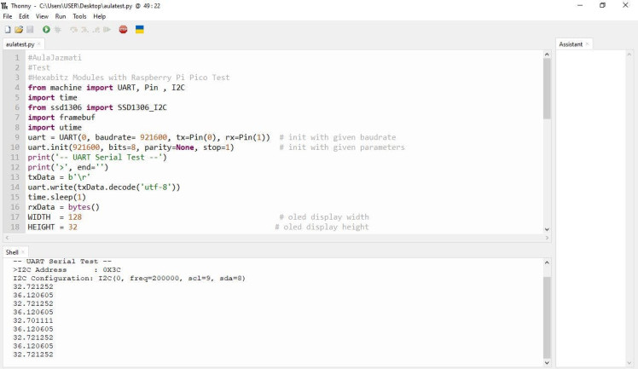Click the 'I2C Configuration' shell output line

(x=130, y=279)
